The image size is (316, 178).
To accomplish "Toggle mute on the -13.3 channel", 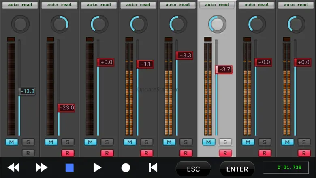I will [x=12, y=142].
